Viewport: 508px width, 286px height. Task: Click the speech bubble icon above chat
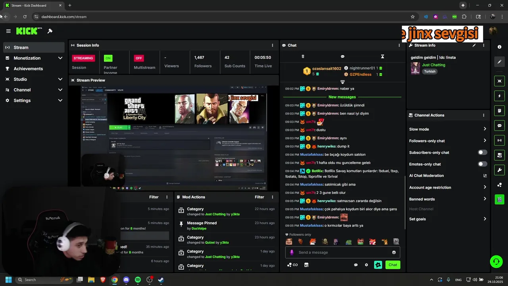pos(343,56)
